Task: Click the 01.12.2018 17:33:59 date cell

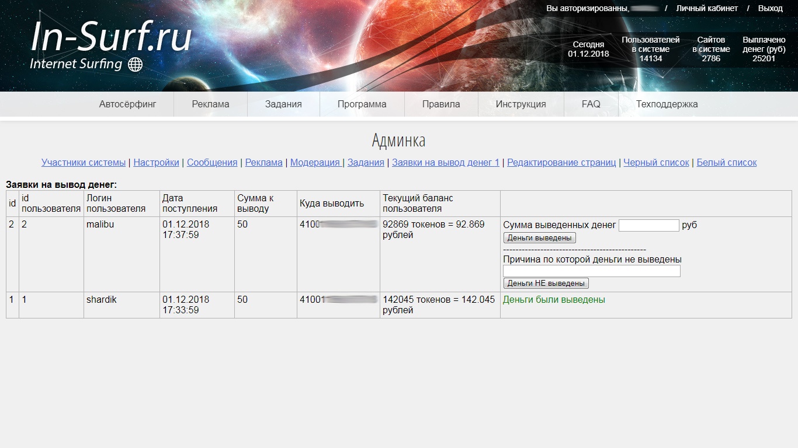Action: 197,305
